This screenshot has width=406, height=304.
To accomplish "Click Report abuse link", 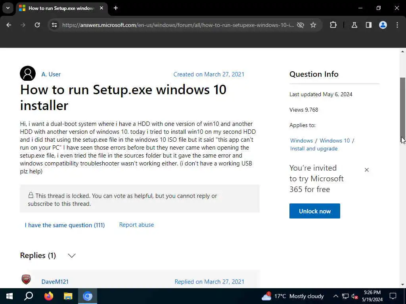I will click(x=136, y=225).
